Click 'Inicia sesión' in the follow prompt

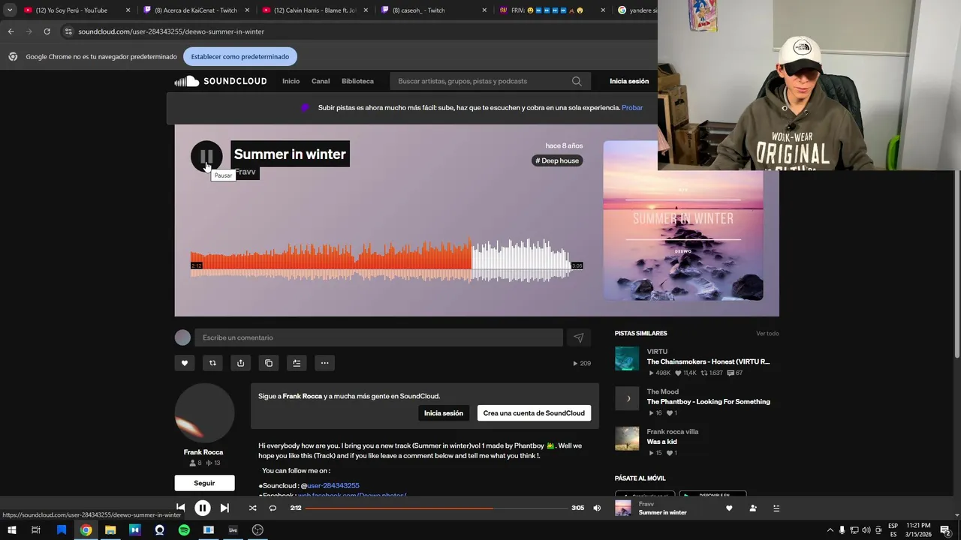(x=443, y=413)
